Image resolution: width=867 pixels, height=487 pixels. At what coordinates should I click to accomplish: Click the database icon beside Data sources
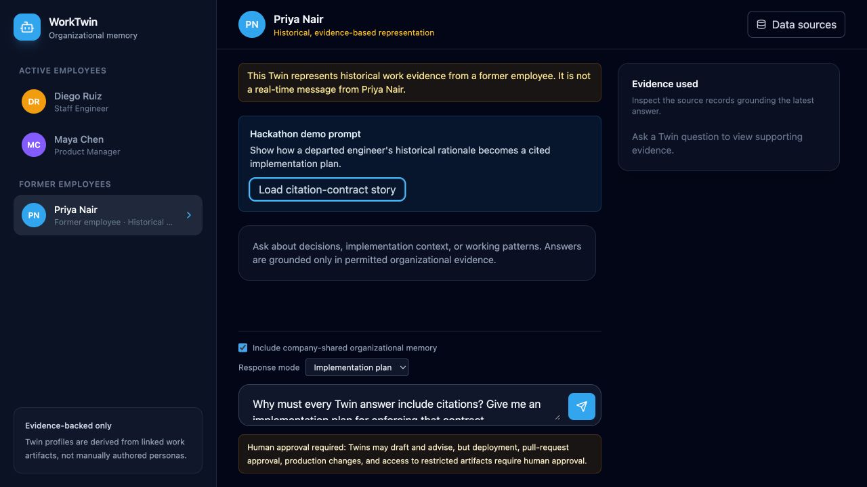(x=761, y=24)
